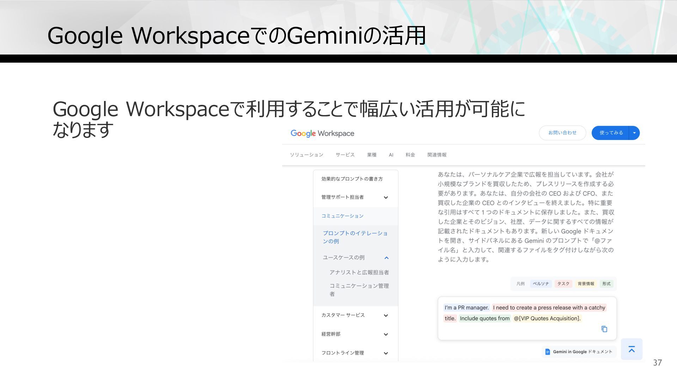
Task: Expand 経営幹部 section
Action: pyautogui.click(x=386, y=334)
